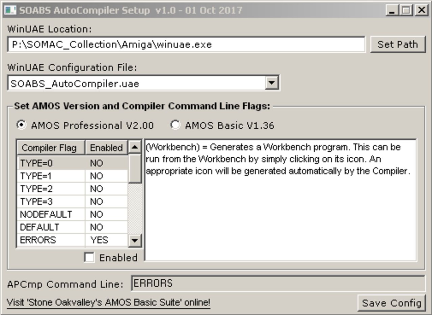
Task: Select the ERRORS flag row
Action: 51,240
